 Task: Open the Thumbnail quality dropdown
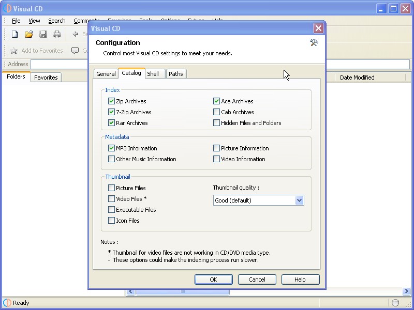[x=299, y=200]
